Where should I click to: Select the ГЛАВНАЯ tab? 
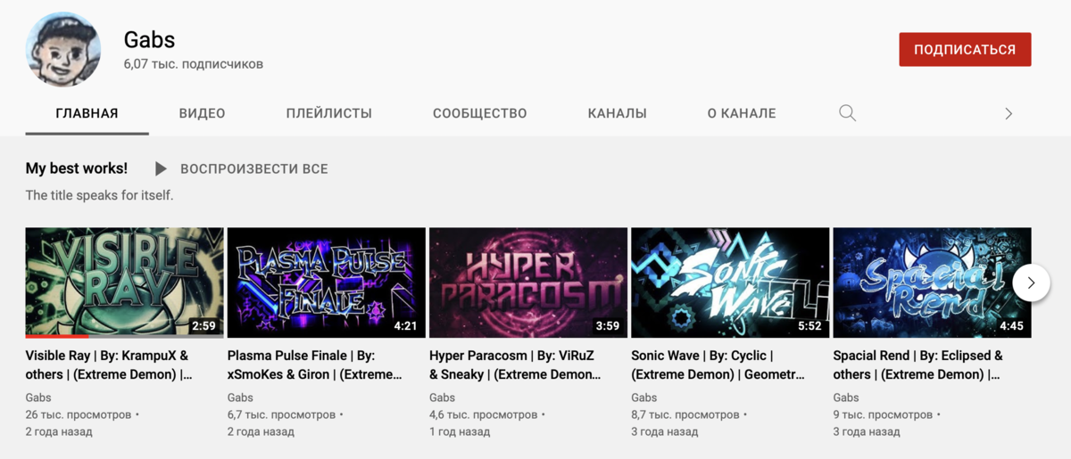coord(87,113)
